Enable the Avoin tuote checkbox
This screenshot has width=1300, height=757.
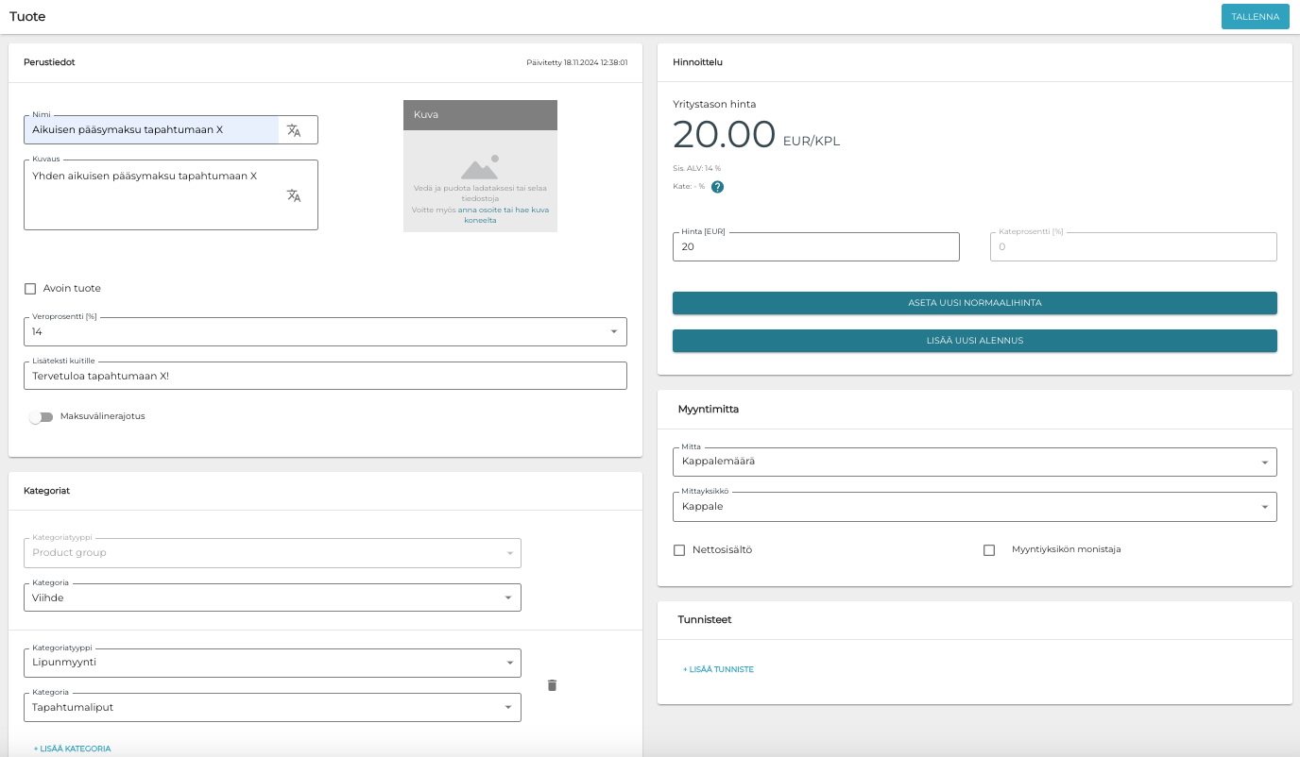[x=30, y=289]
